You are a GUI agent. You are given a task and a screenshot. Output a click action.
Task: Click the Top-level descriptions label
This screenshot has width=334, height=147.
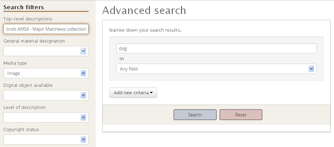(28, 19)
